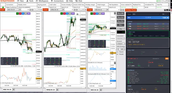Click the purple 60 button on MNQ chart
The height and width of the screenshot is (93, 172).
pyautogui.click(x=73, y=13)
